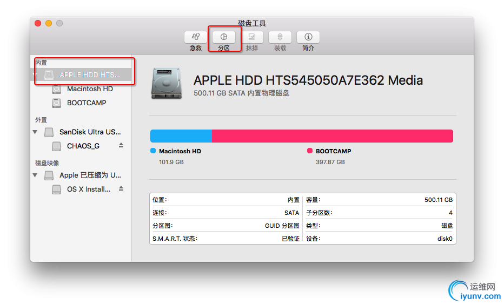This screenshot has height=305, width=504.
Task: Click the First Aid (急救) toolbar icon
Action: pyautogui.click(x=195, y=37)
